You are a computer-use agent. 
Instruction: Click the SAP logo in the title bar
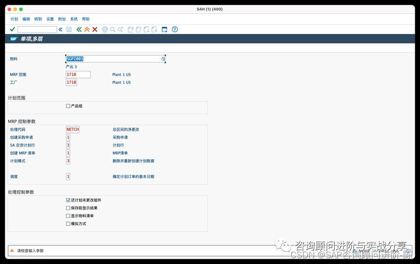[14, 39]
